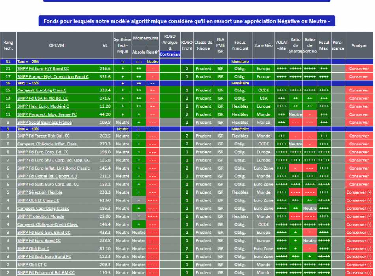
Task: Click the Conserver (-) cell for BNPP Sélection Flexible
Action: (359, 192)
